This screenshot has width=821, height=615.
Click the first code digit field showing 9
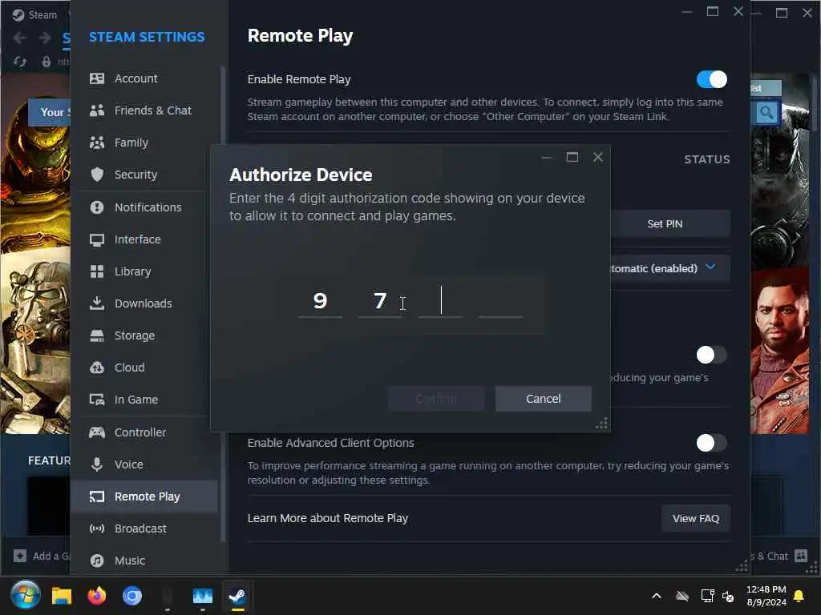[x=320, y=301]
